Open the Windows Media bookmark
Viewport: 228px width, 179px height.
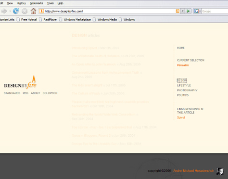[x=107, y=19]
